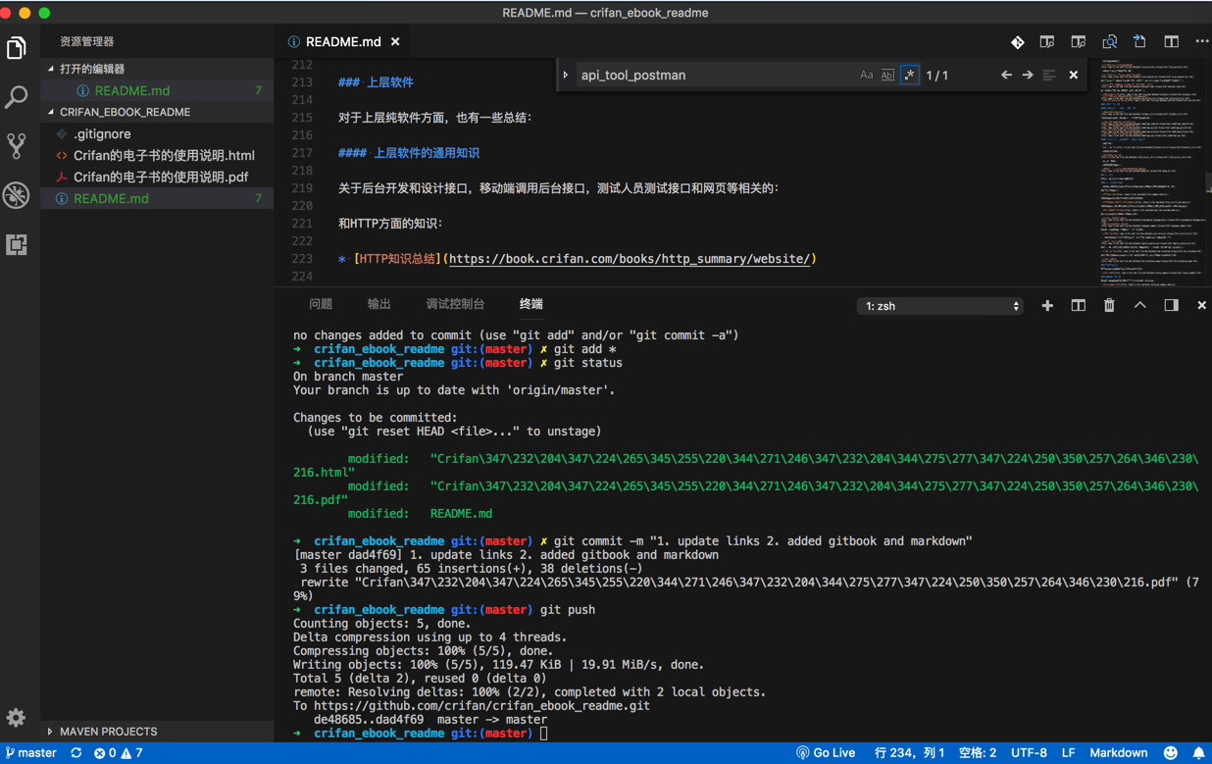Click the open changes file-arrow icon
Viewport: 1212px width, 764px height.
[1139, 42]
